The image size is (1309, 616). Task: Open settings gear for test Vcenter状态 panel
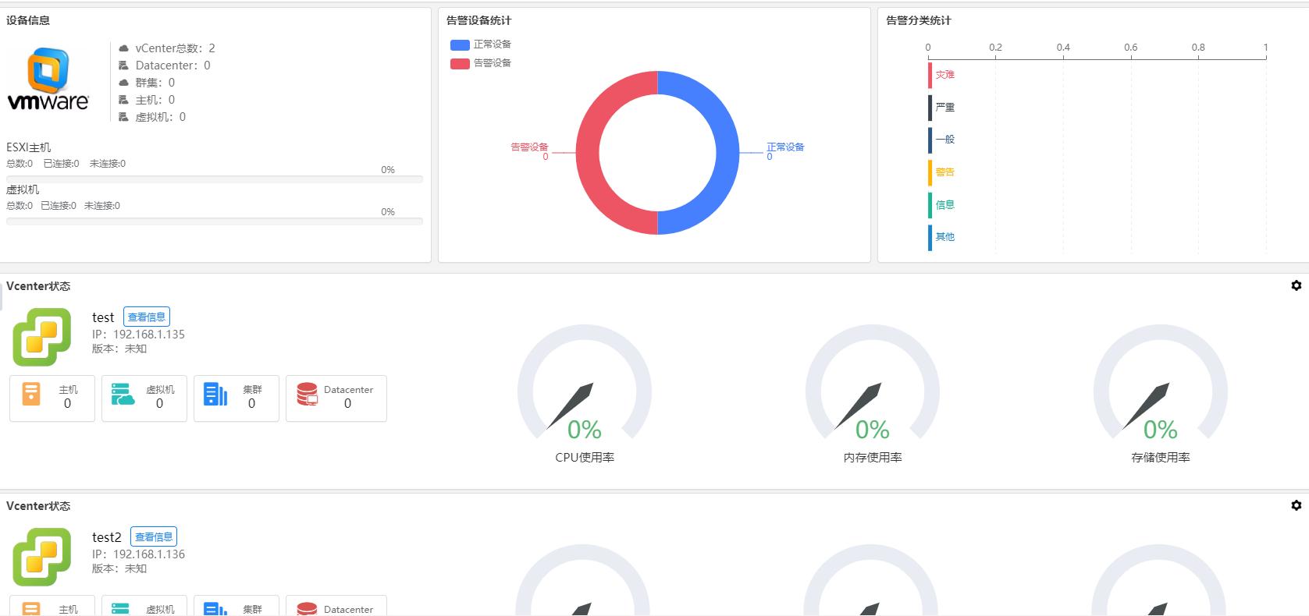click(1297, 285)
